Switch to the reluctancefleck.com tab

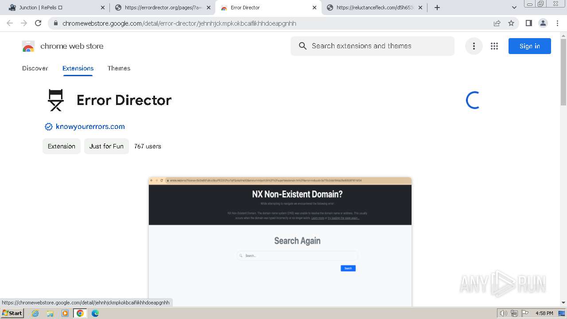[374, 8]
